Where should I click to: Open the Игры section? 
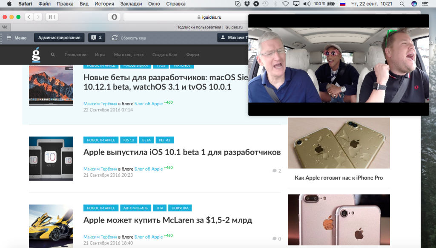(100, 55)
